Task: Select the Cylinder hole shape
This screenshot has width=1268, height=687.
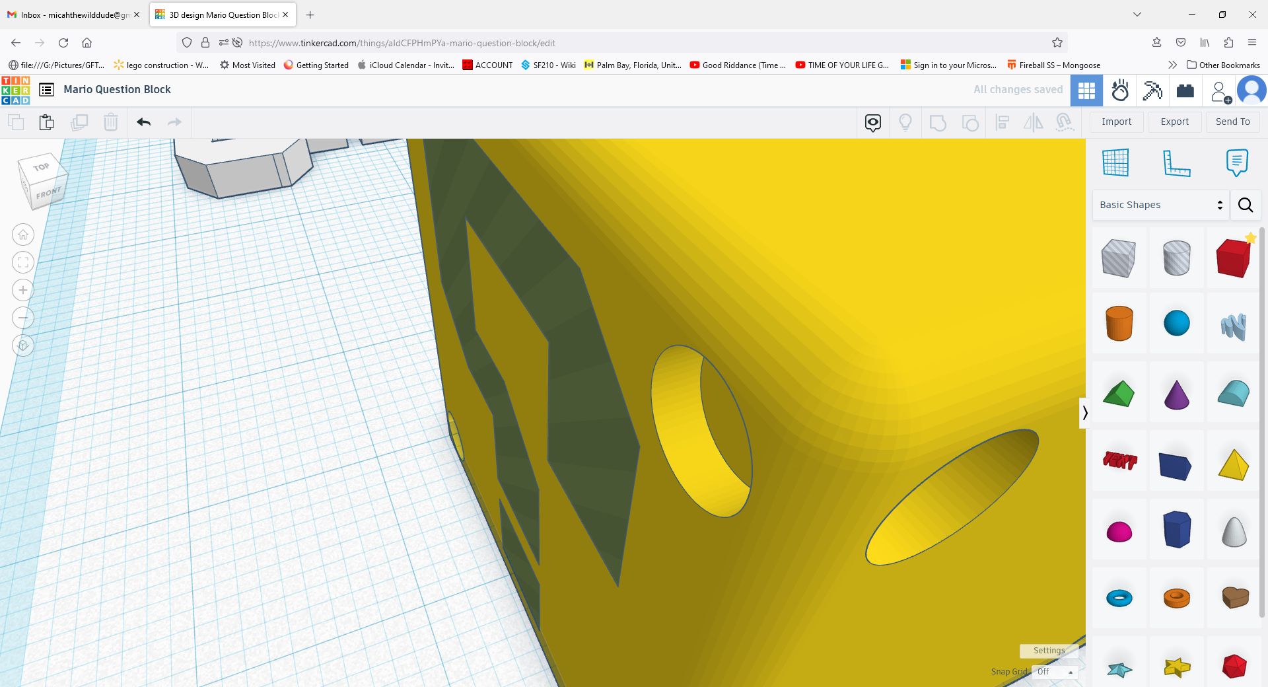Action: (1176, 258)
